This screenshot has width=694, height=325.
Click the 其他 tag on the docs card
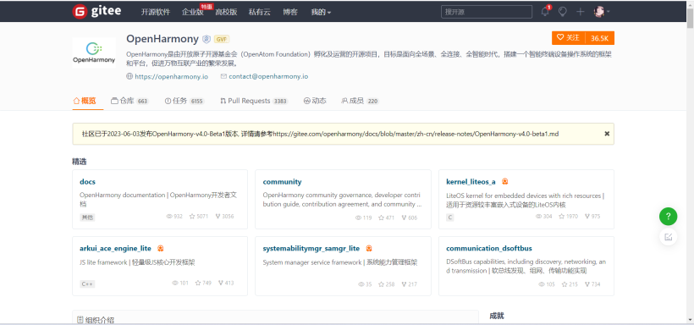pos(87,218)
